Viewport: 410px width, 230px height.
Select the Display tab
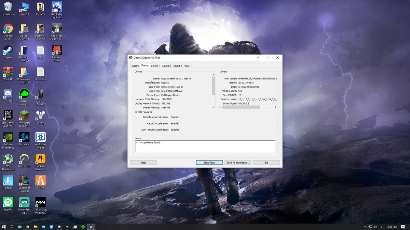click(x=145, y=65)
